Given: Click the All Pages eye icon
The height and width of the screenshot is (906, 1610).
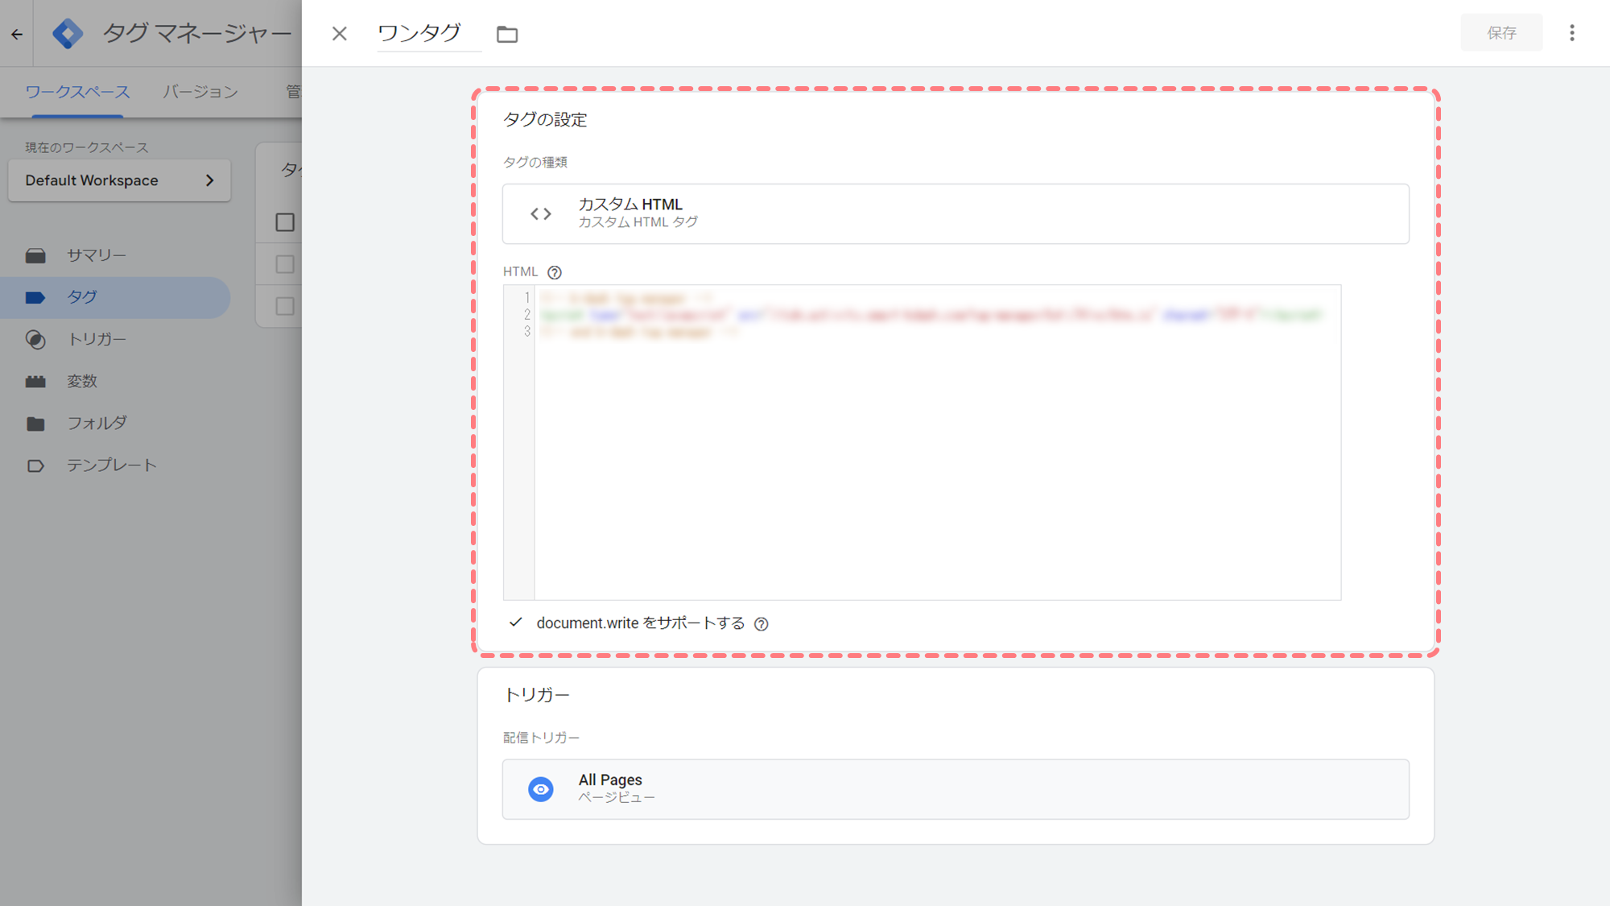Looking at the screenshot, I should [541, 789].
